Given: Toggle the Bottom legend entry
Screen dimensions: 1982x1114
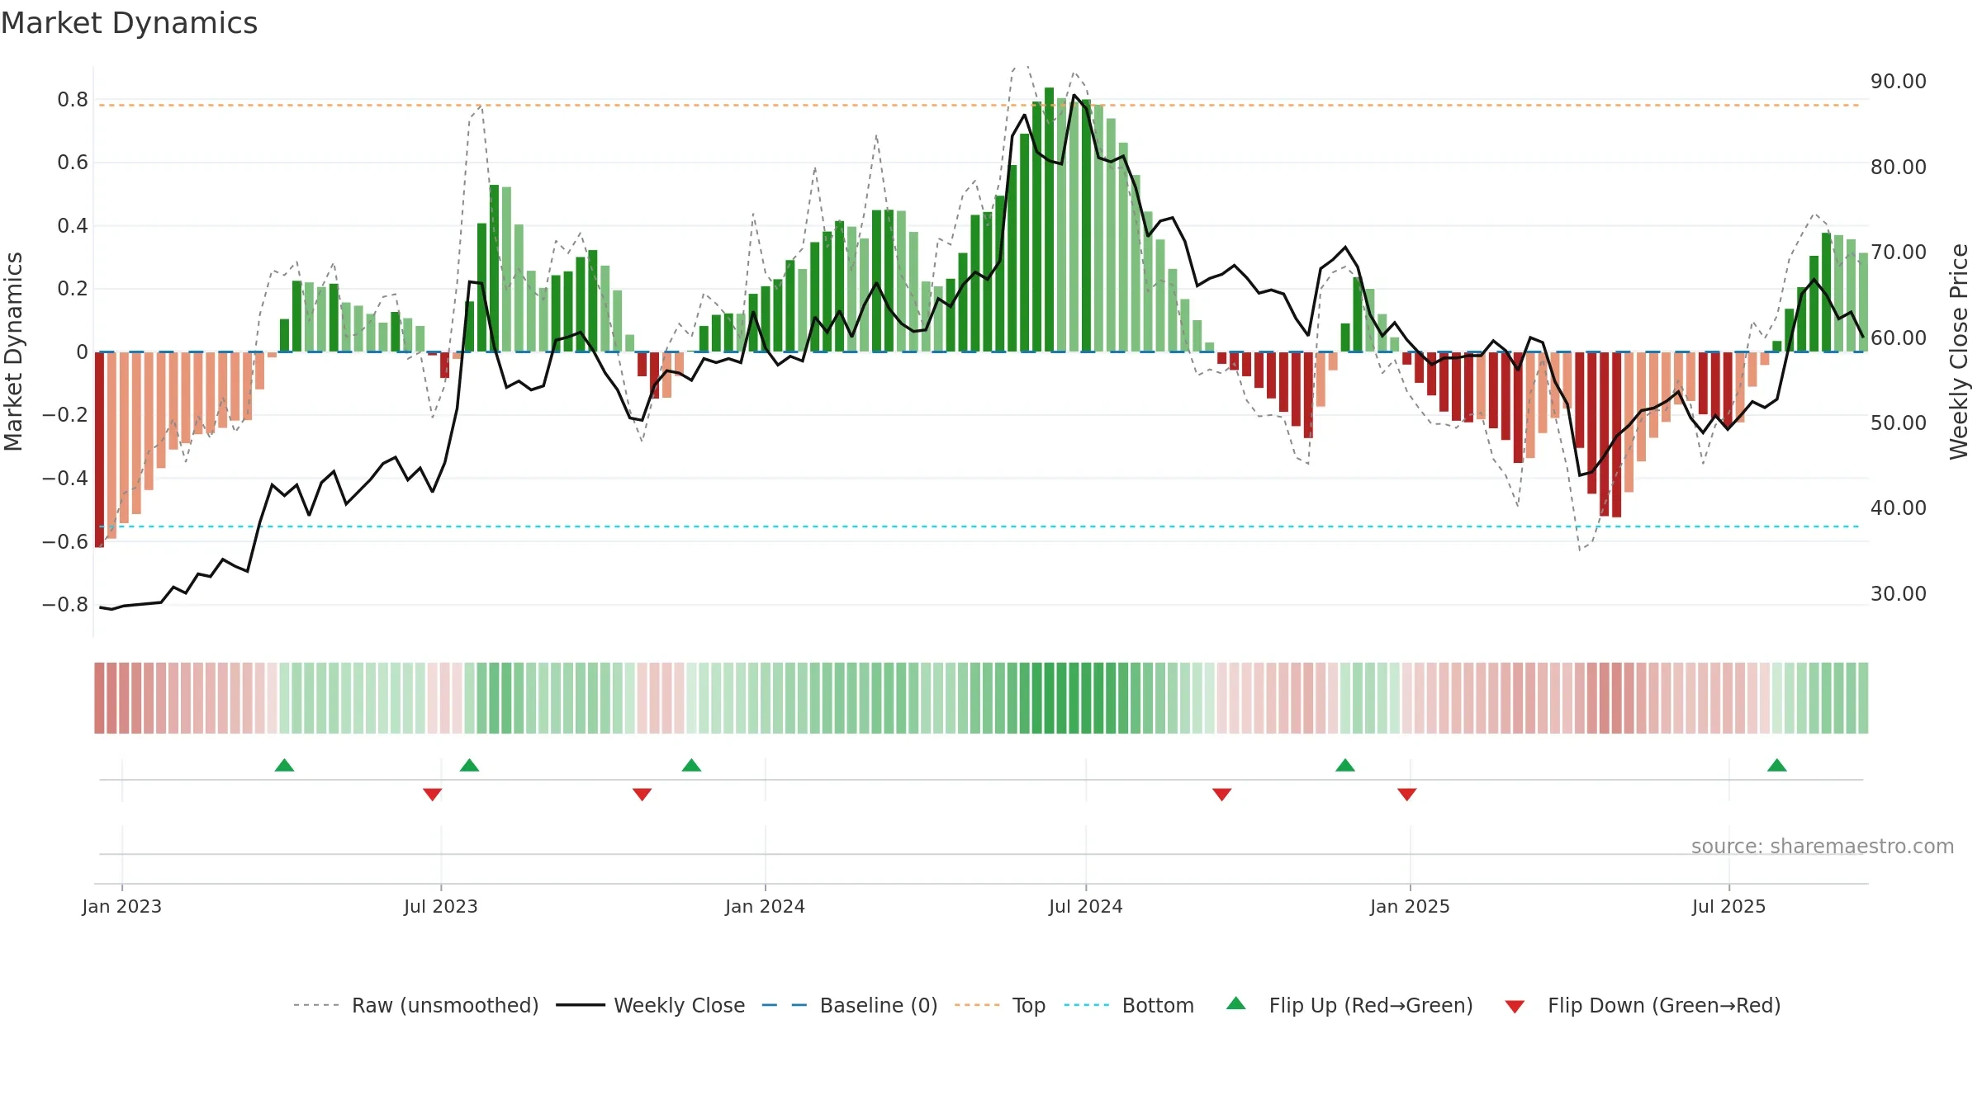Looking at the screenshot, I should 1128,1005.
